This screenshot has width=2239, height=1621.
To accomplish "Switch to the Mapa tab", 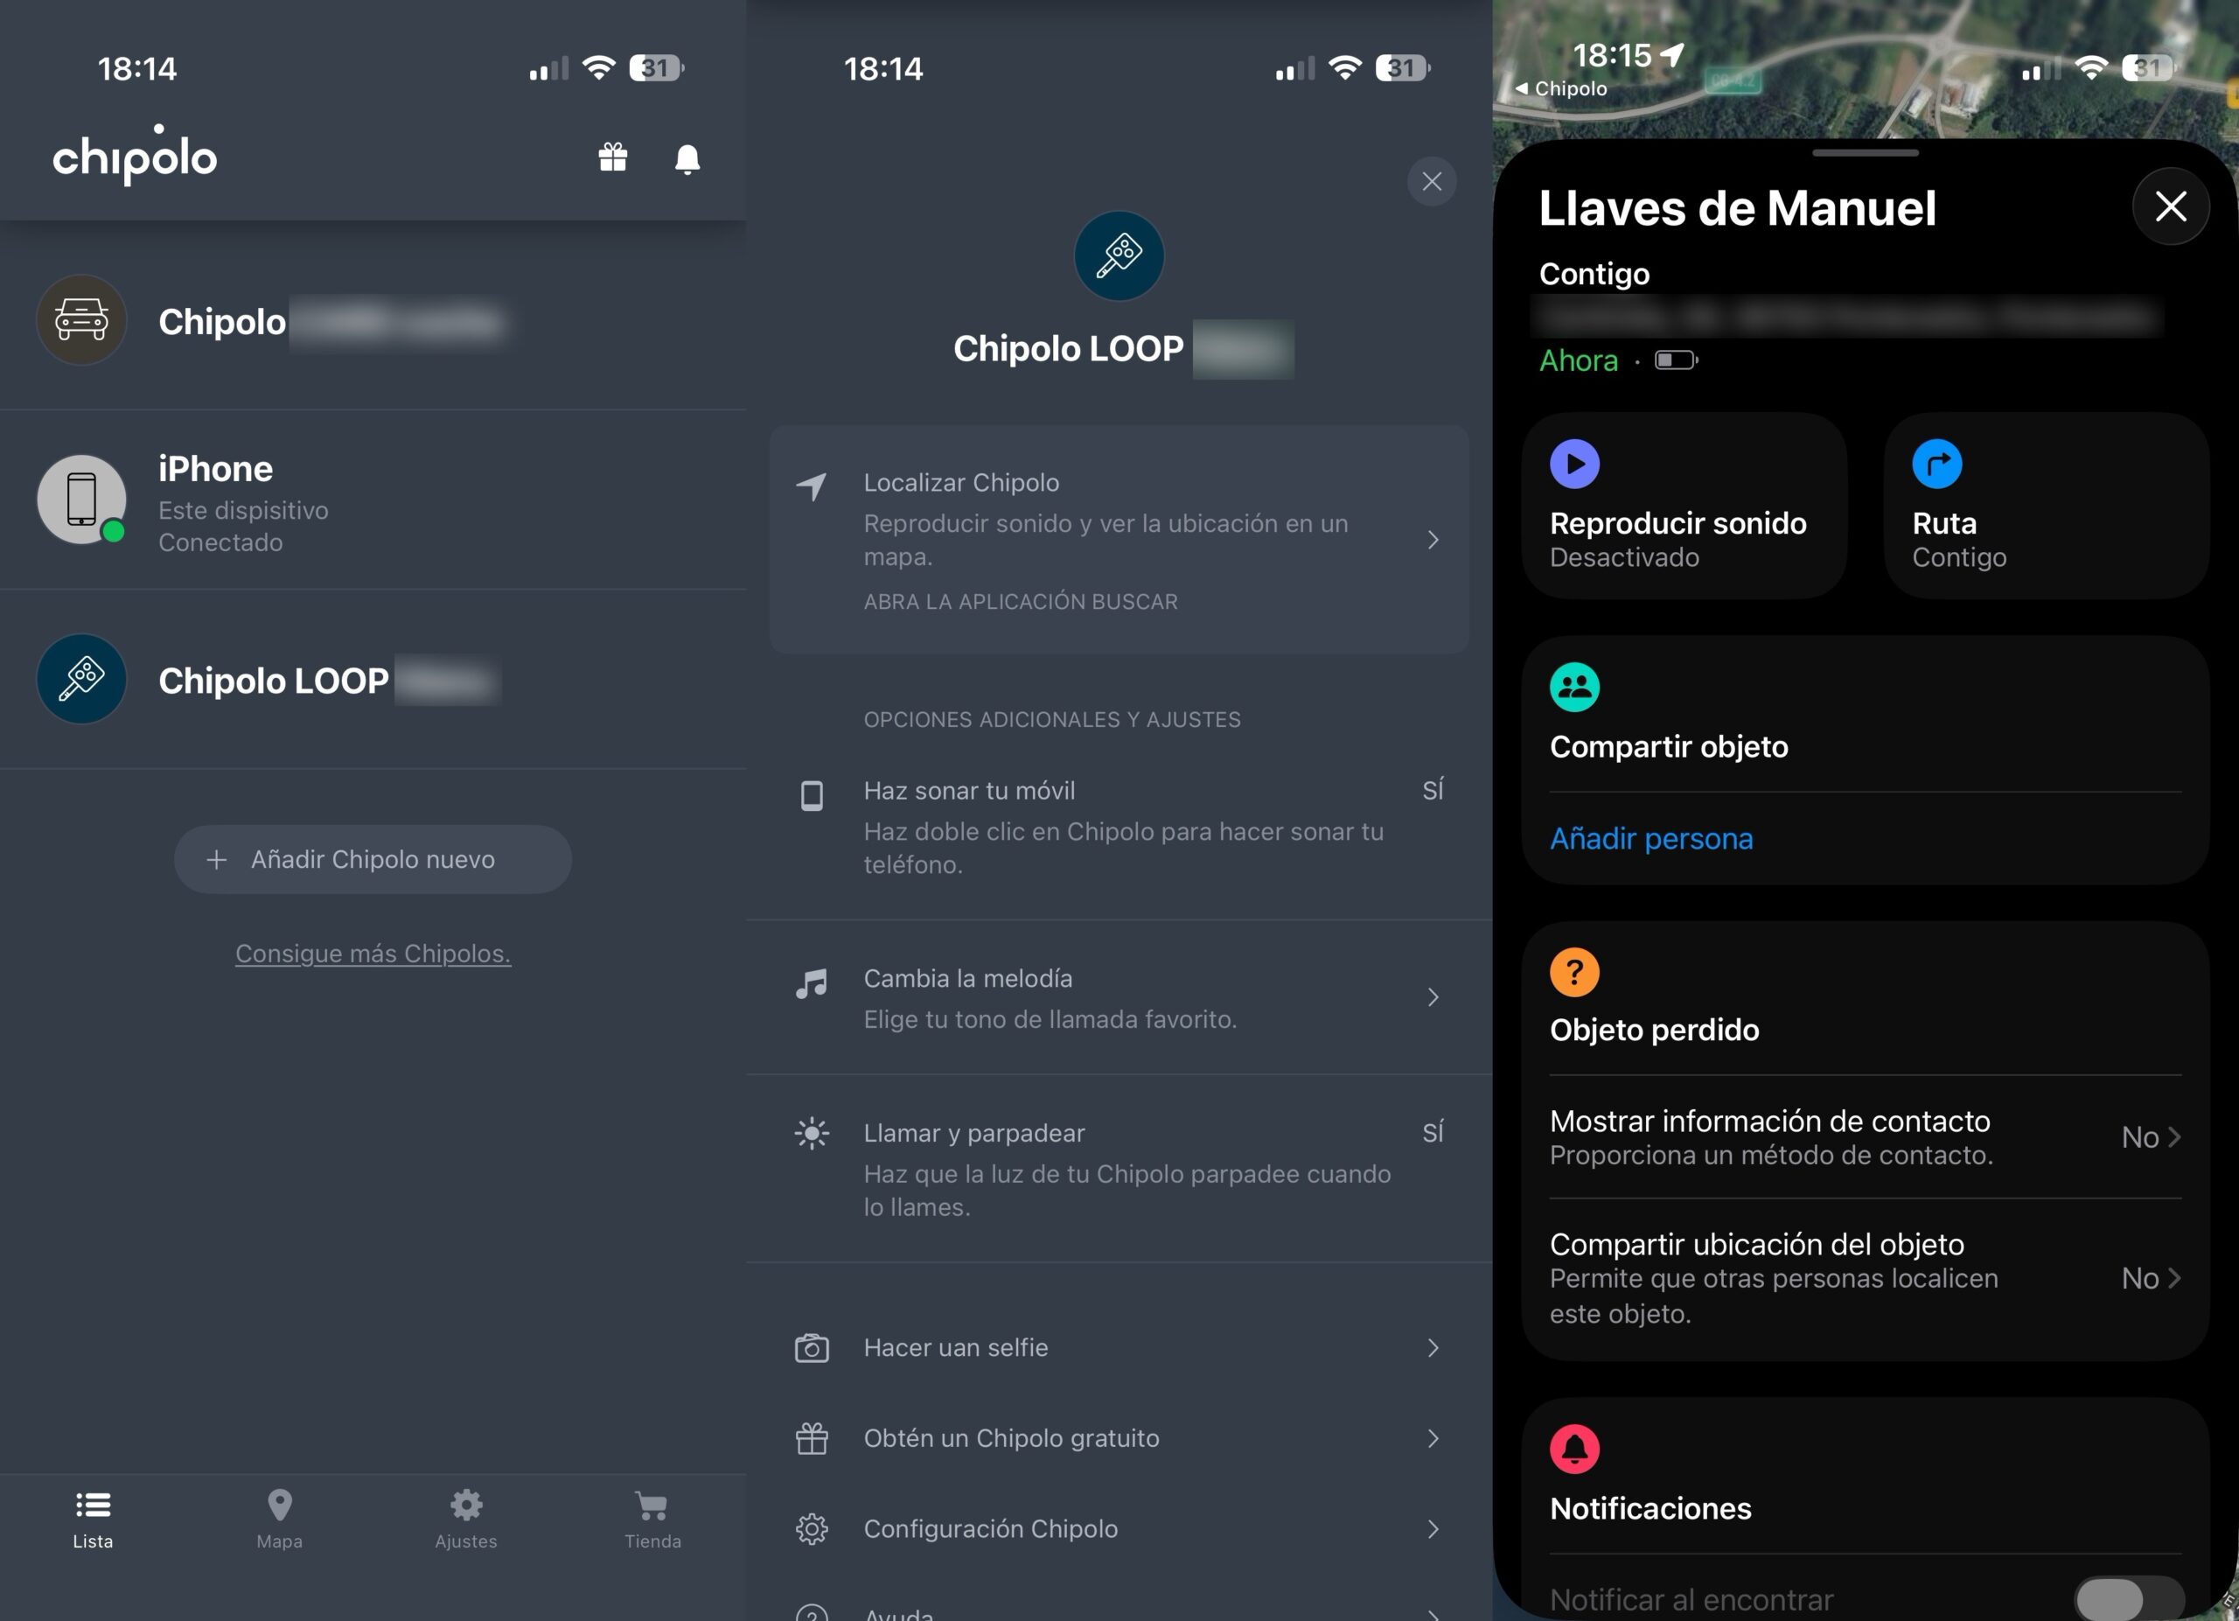I will tap(279, 1520).
